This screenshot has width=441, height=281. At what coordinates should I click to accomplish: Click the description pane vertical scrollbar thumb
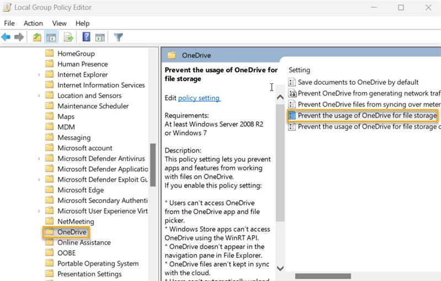(280, 163)
